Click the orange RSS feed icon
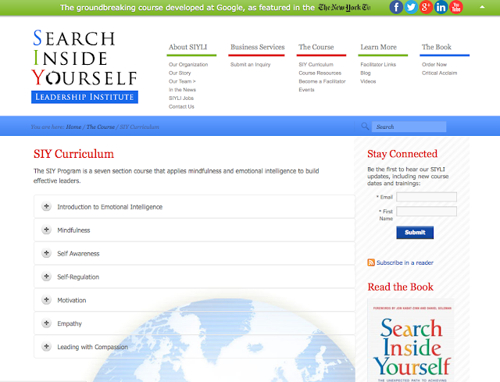Screen dimensions: 500x382 [x=371, y=262]
